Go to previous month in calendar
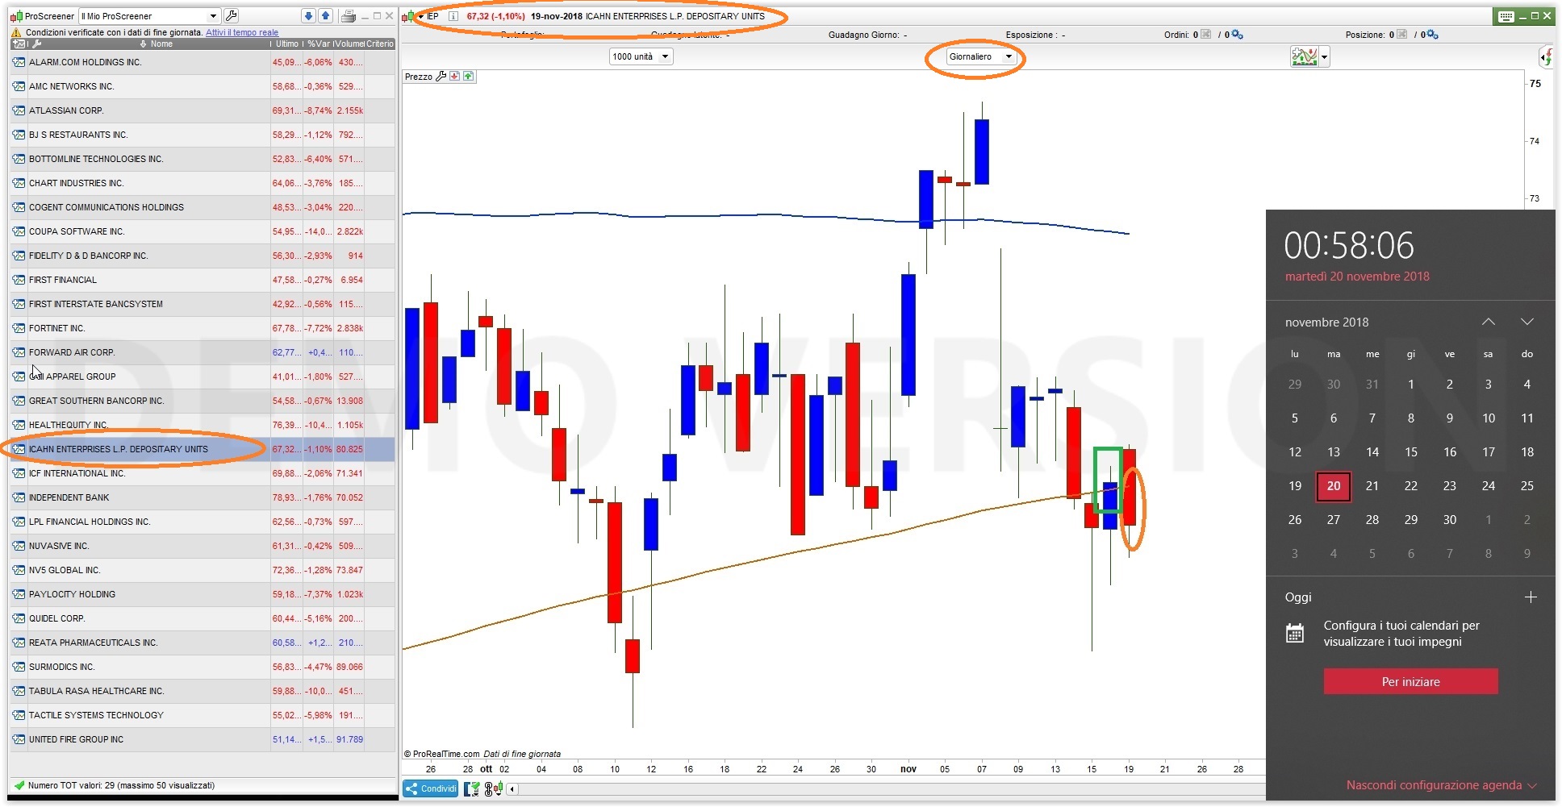1562x807 pixels. pyautogui.click(x=1489, y=322)
